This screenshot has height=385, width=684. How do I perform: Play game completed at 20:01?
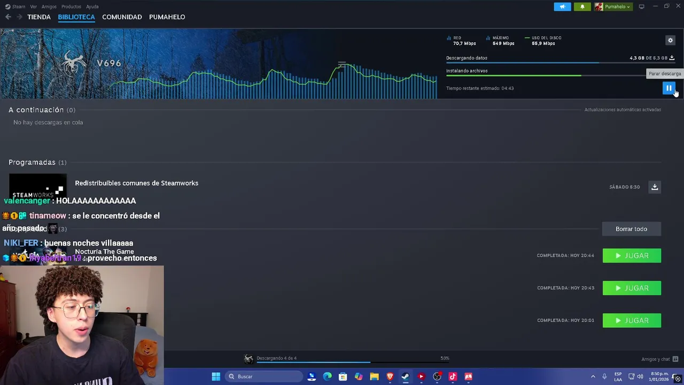coord(632,320)
